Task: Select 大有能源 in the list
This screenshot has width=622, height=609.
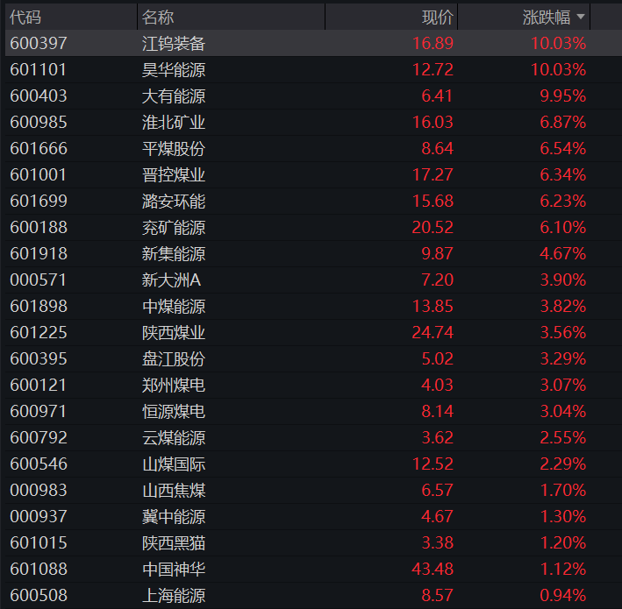Action: click(174, 96)
